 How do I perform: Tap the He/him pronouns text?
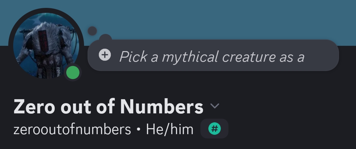point(170,129)
